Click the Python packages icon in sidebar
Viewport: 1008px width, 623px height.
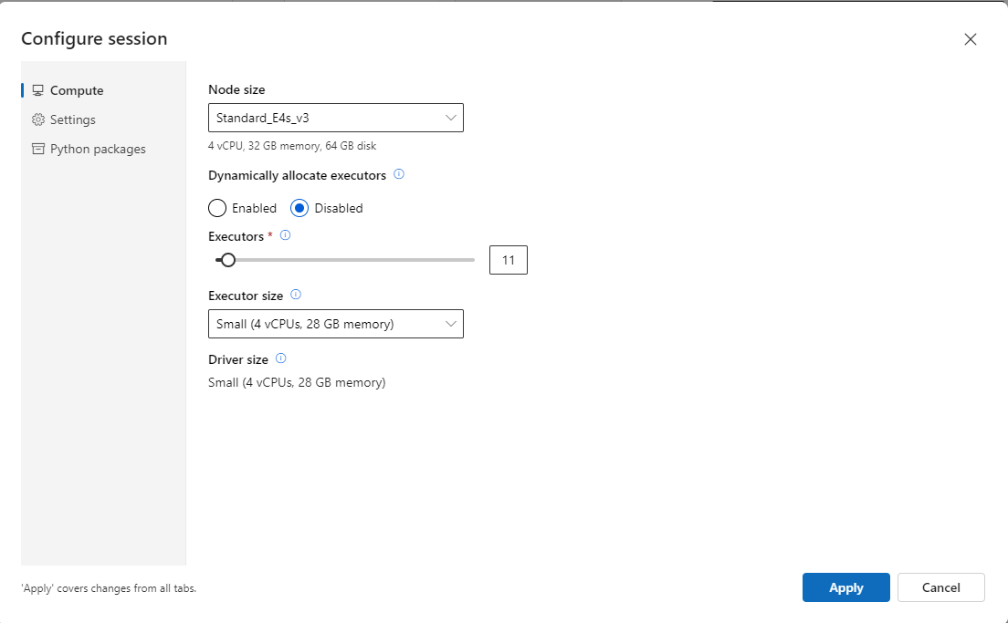coord(37,149)
